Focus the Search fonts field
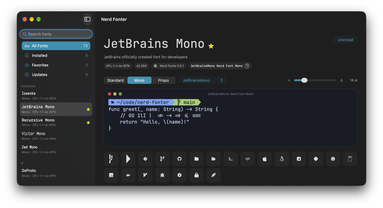Viewport: 383px width, 208px height. pos(56,34)
